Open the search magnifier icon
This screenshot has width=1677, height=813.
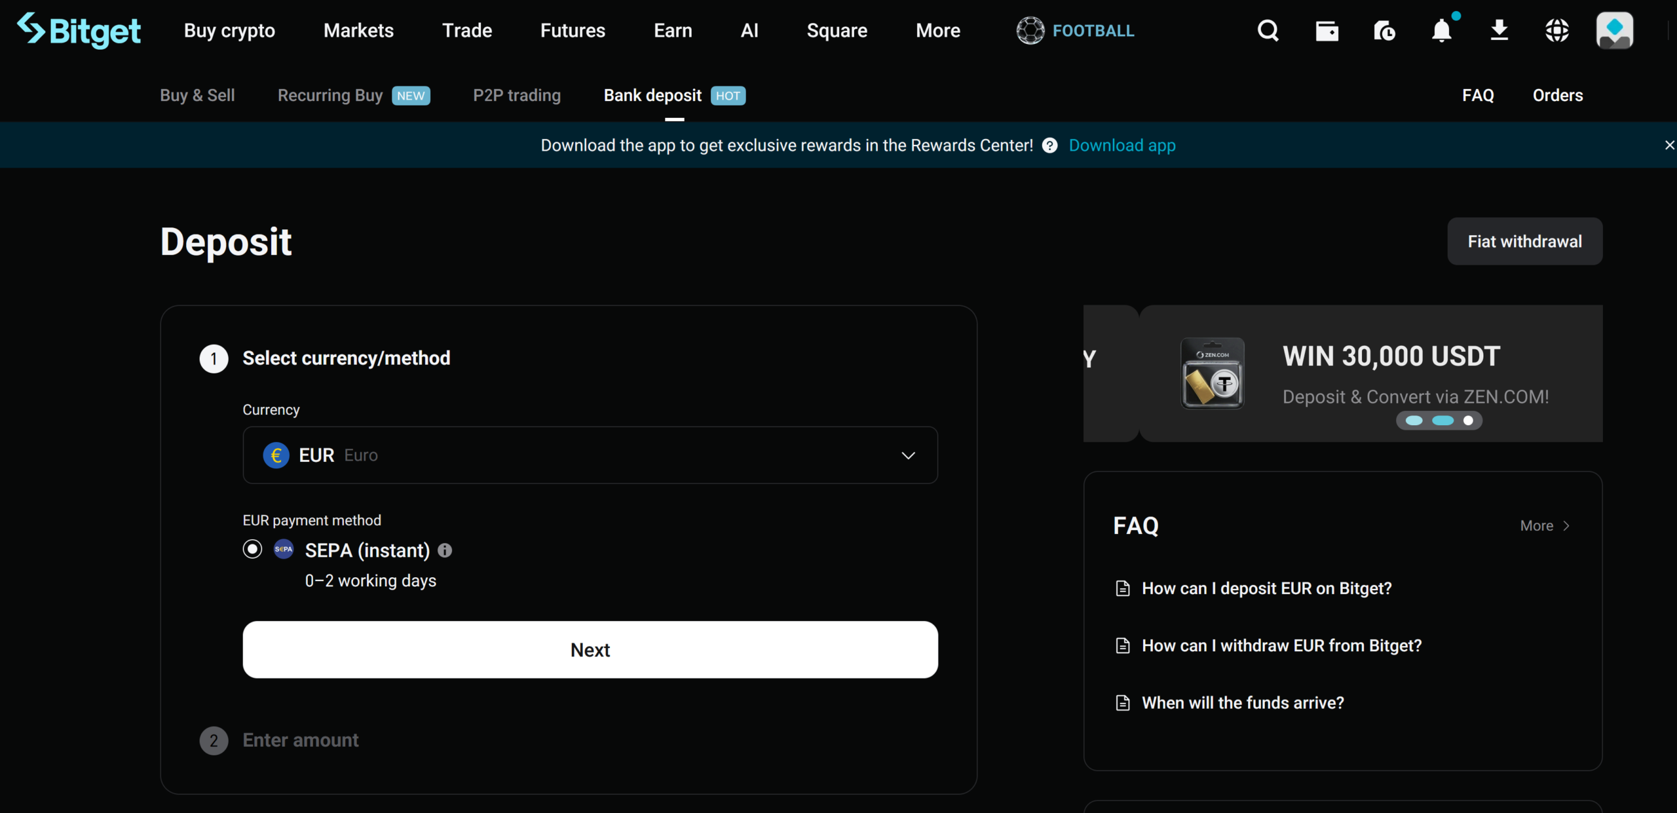pyautogui.click(x=1268, y=31)
